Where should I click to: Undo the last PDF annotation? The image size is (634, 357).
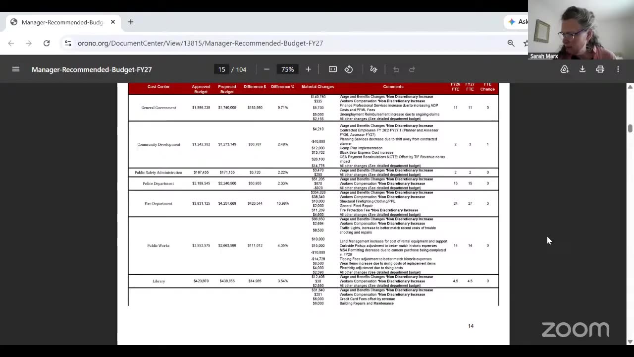[x=396, y=69]
